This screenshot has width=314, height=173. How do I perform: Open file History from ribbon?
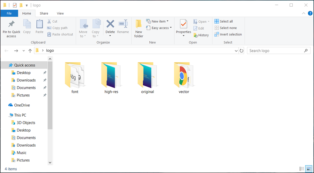pos(201,35)
